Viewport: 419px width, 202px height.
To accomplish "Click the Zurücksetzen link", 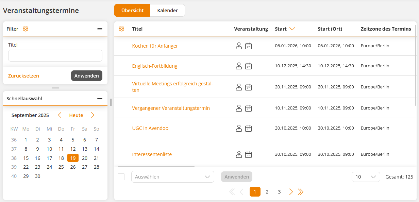I will tap(23, 76).
